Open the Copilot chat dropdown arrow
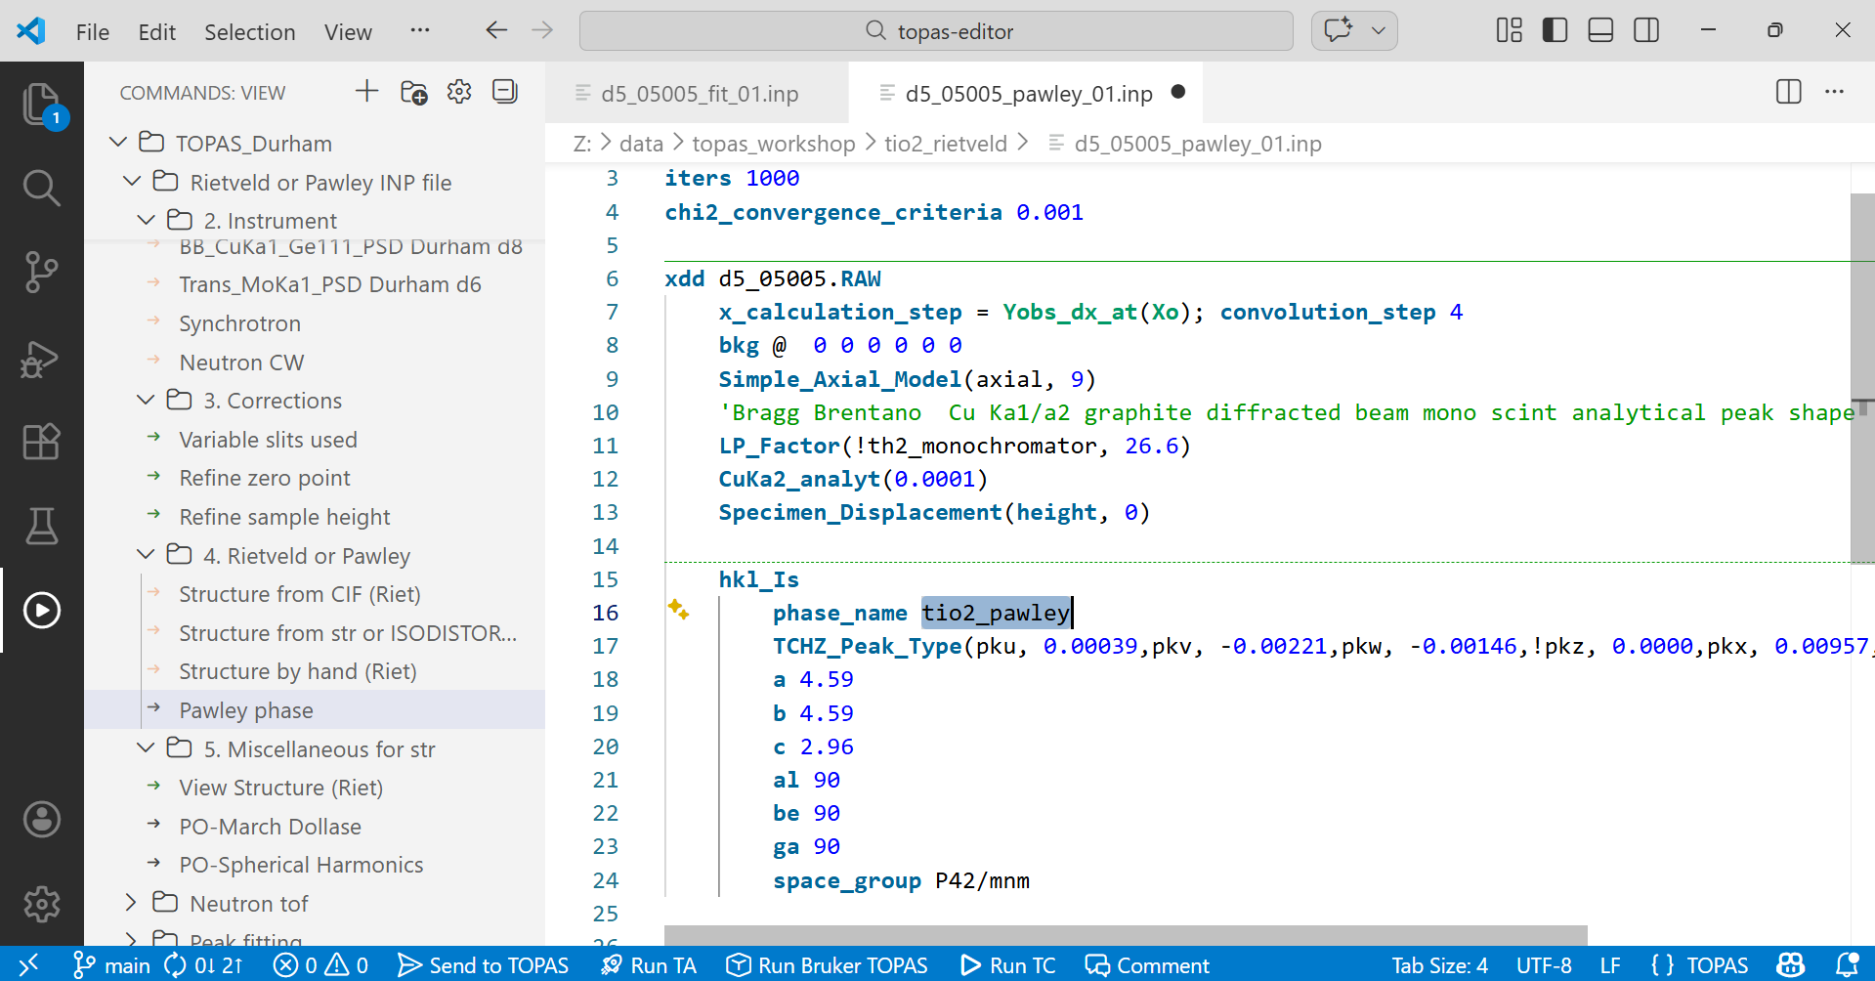Screen dimensions: 1875x981 click(1379, 30)
